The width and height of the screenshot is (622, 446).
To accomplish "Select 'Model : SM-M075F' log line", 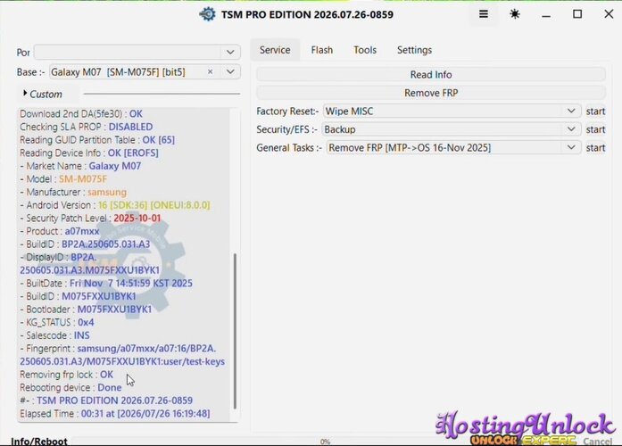I will [x=63, y=178].
